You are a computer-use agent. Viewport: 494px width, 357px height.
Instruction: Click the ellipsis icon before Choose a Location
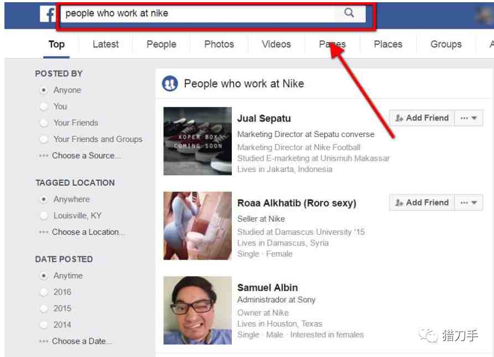(x=44, y=232)
